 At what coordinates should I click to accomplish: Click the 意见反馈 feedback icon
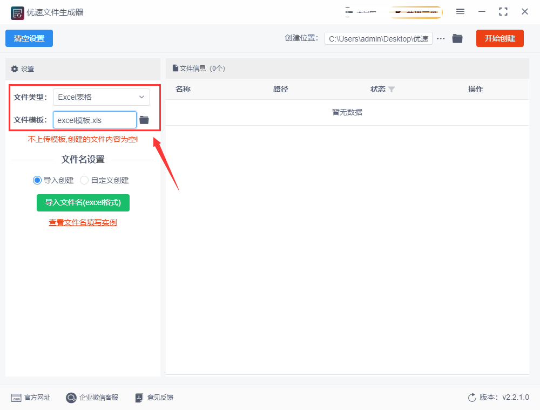click(139, 398)
